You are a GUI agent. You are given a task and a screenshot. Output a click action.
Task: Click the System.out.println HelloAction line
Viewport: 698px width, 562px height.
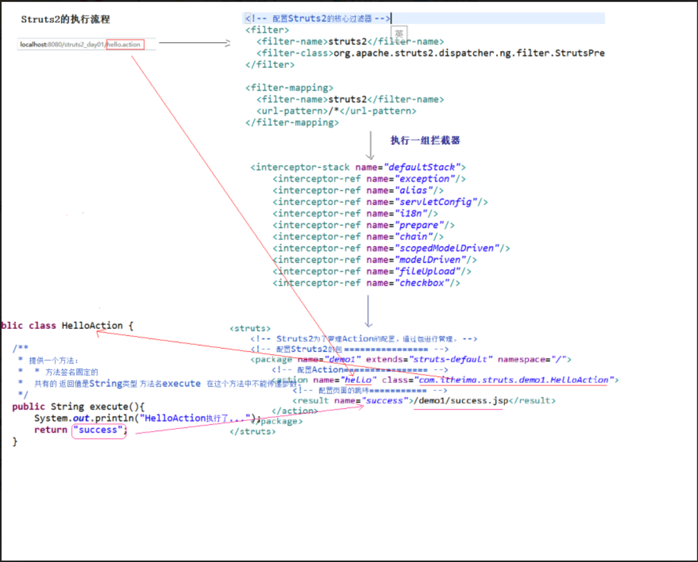point(147,418)
